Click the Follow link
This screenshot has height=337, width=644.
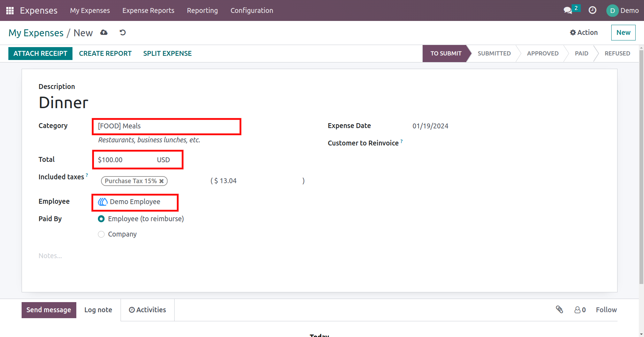coord(606,310)
